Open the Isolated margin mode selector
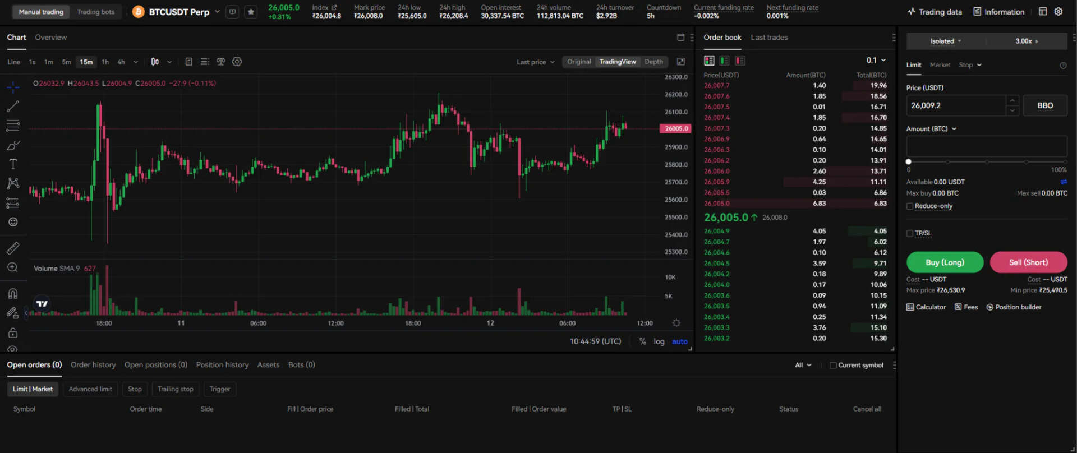Screen dimensions: 1077x453 pos(946,41)
